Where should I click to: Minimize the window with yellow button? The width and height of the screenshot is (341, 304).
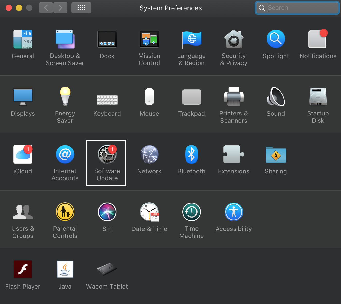coord(19,8)
